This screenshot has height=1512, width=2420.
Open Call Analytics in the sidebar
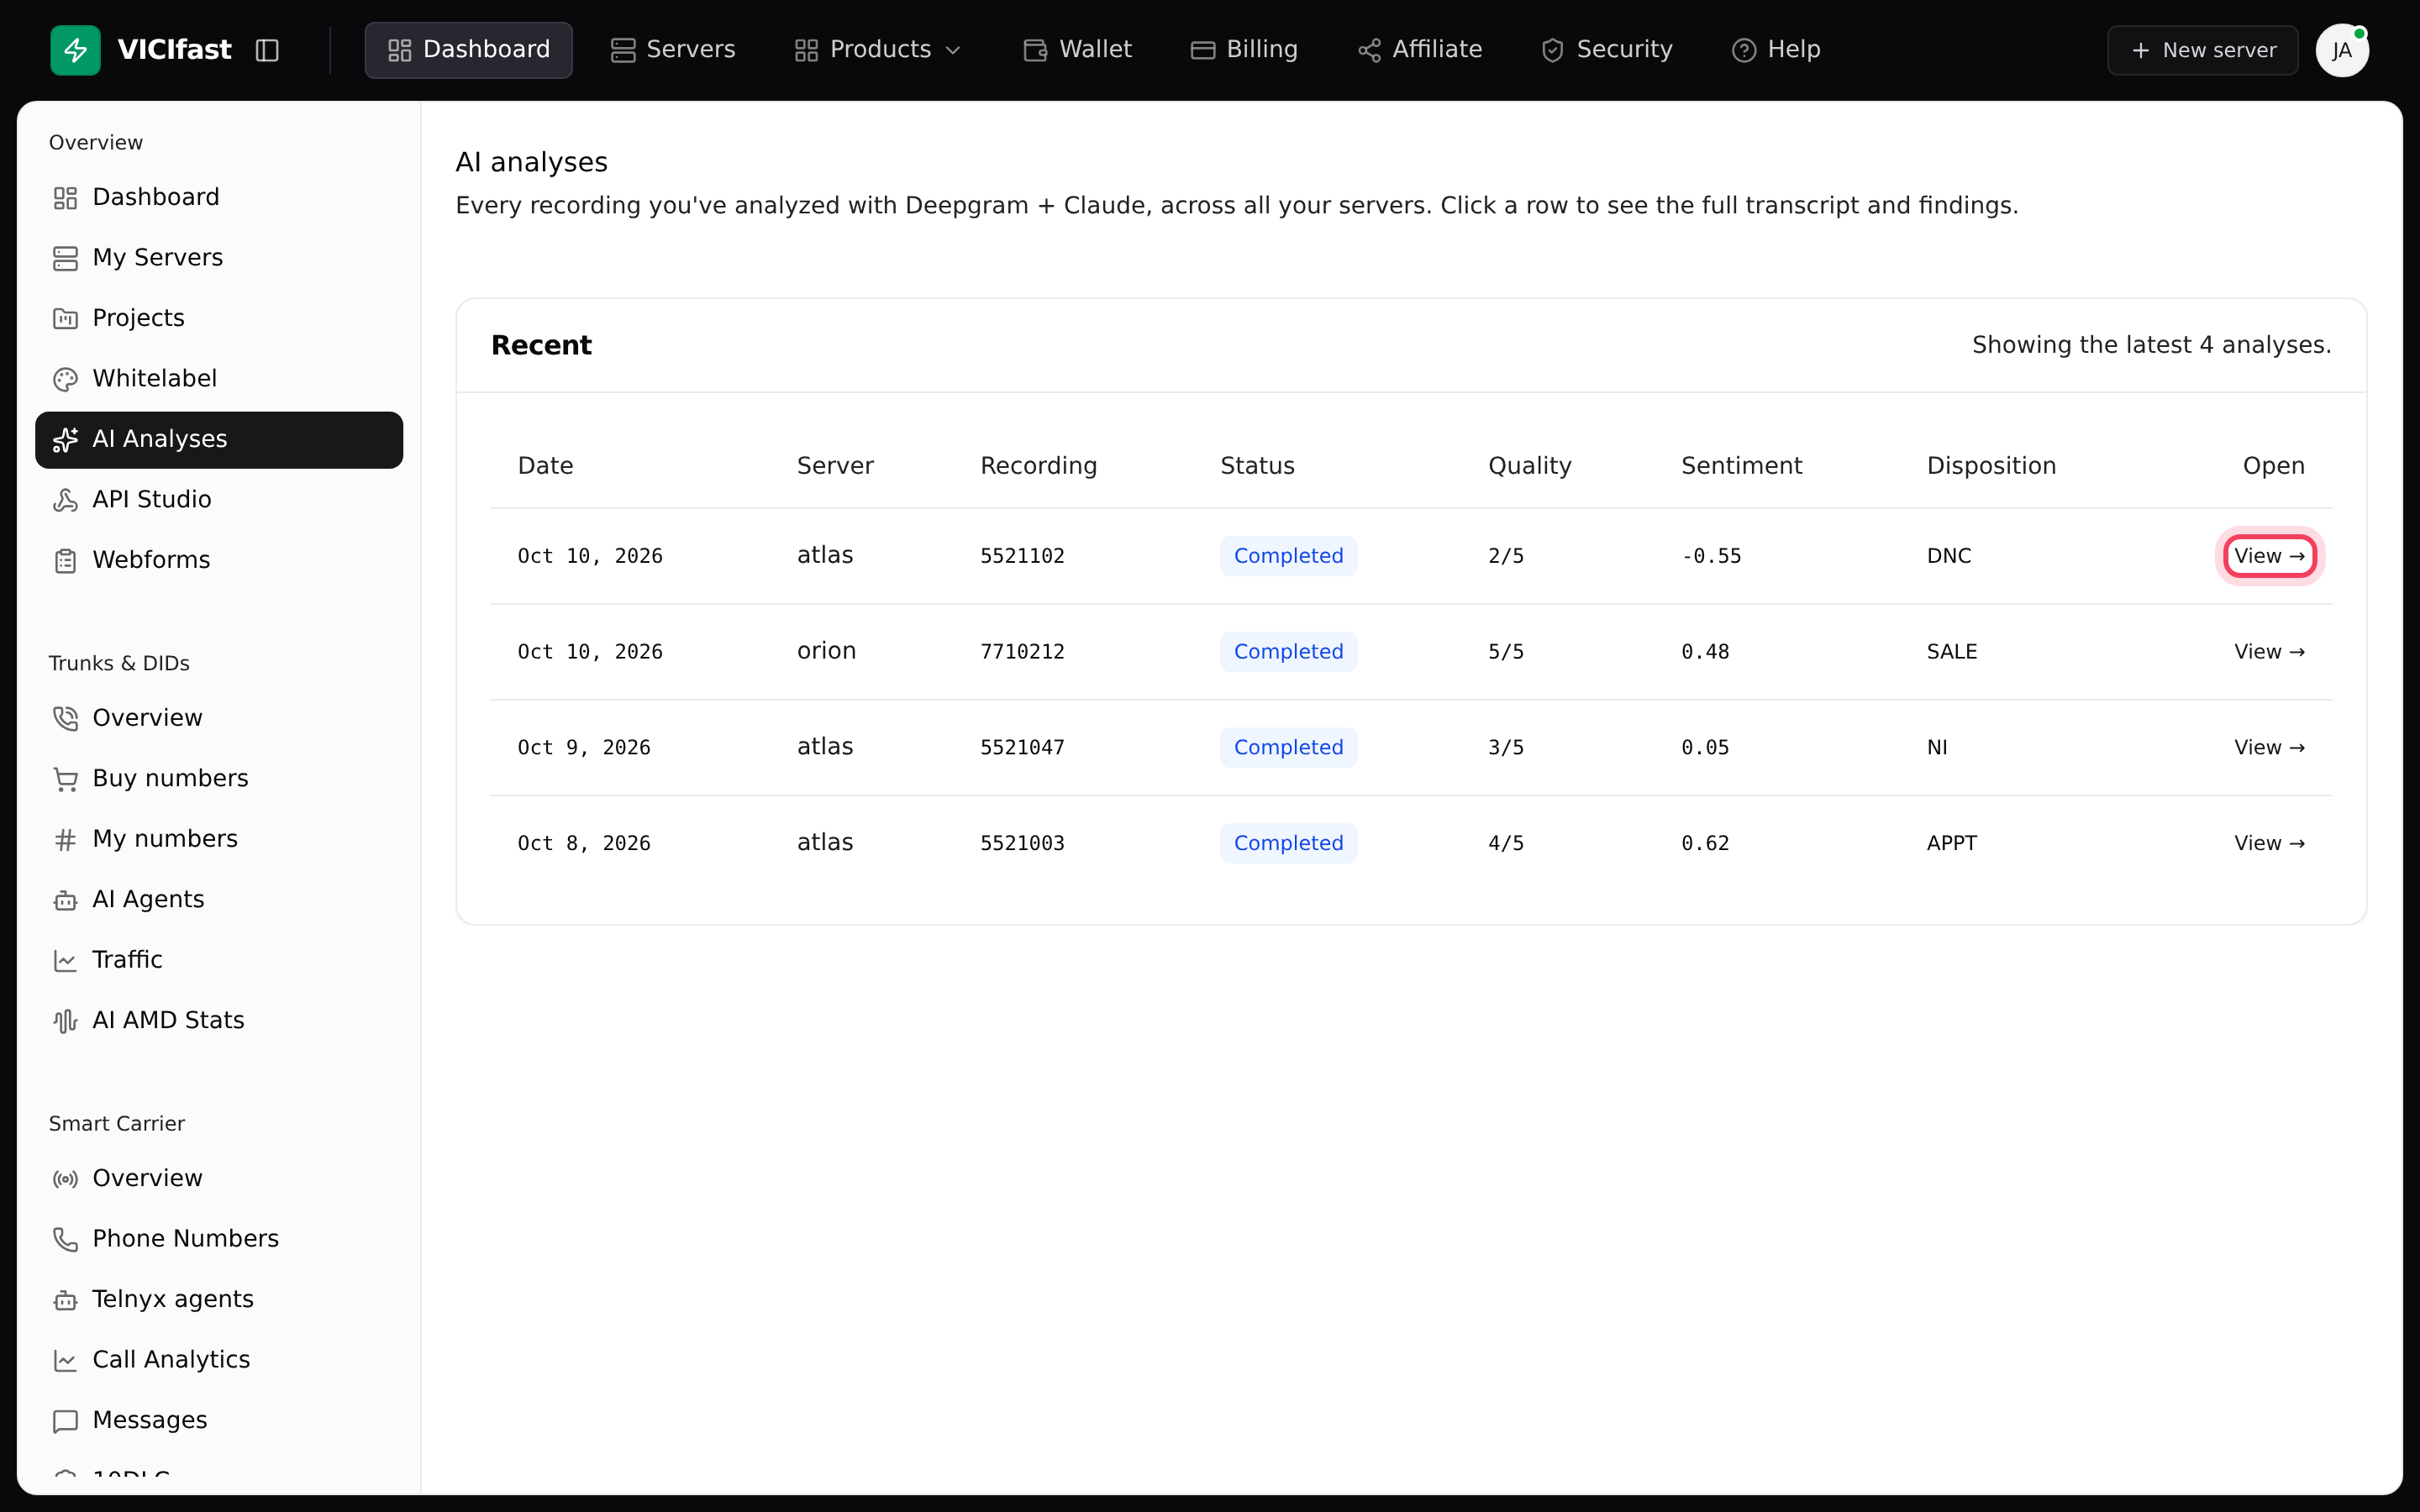[219, 1360]
